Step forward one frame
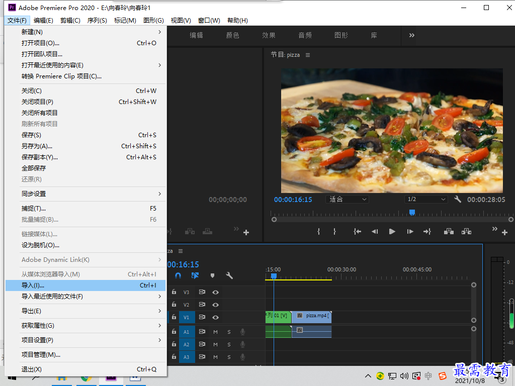515x386 pixels. (410, 232)
